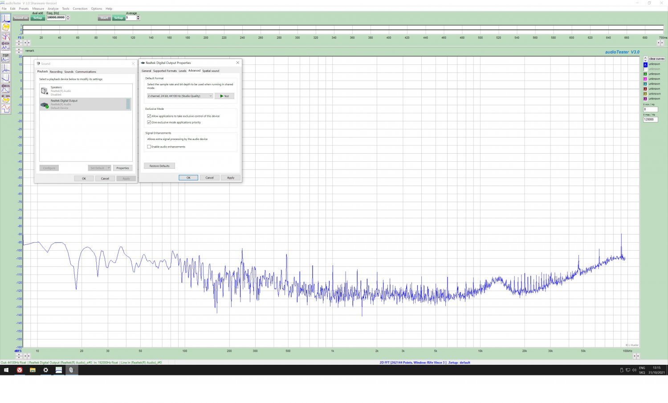The width and height of the screenshot is (668, 403).
Task: Switch to the Recording tab in Sound dialog
Action: [x=56, y=72]
